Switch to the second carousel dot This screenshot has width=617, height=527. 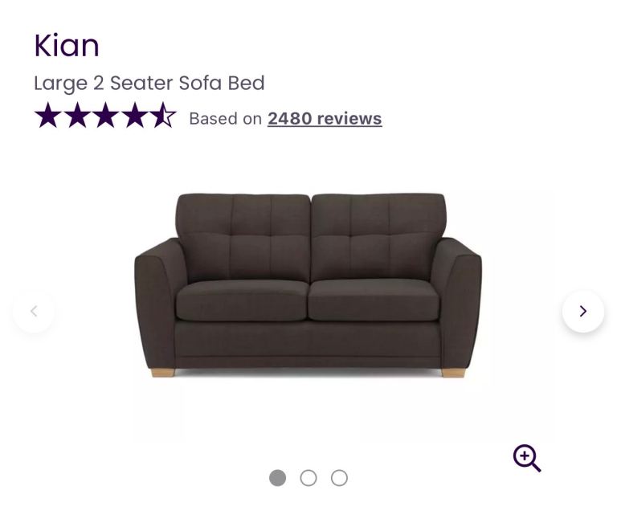click(308, 478)
